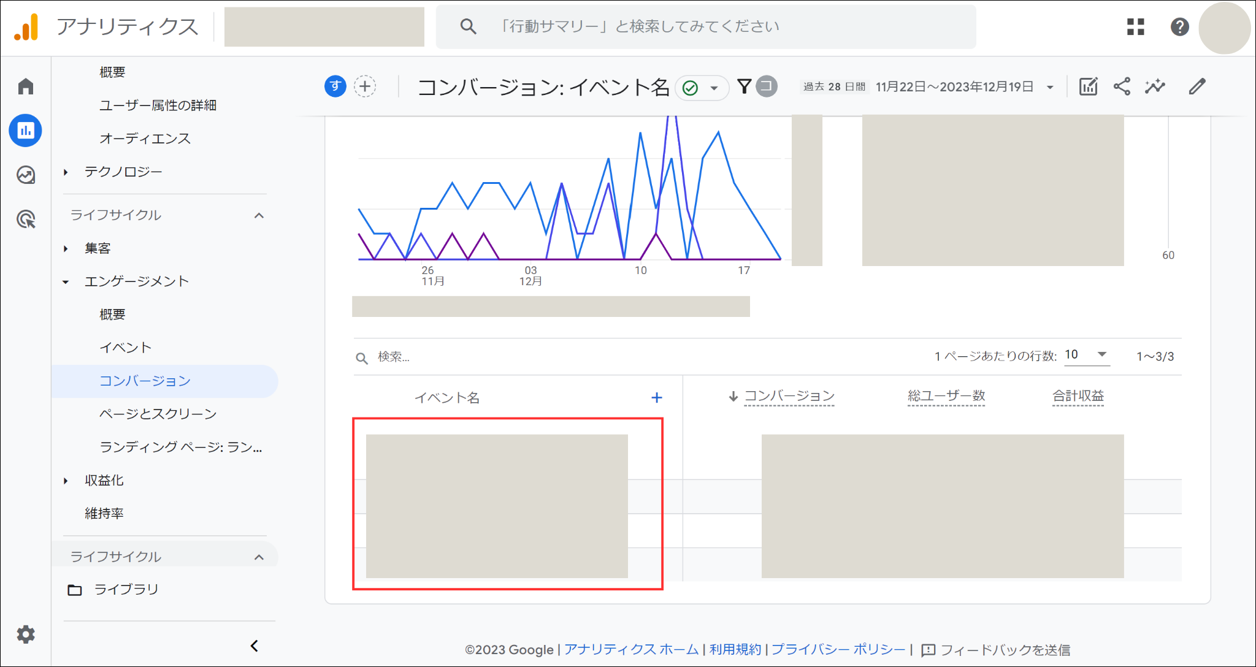Collapse the upper ライフサイクル group chevron
Viewport: 1256px width, 667px height.
[x=259, y=215]
